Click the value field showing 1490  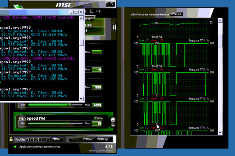[x=97, y=105]
